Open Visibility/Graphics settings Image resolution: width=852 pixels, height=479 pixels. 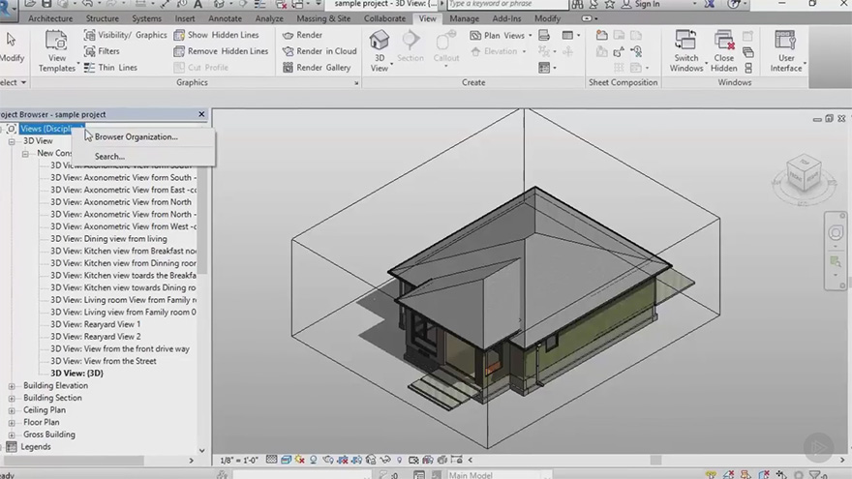[126, 35]
